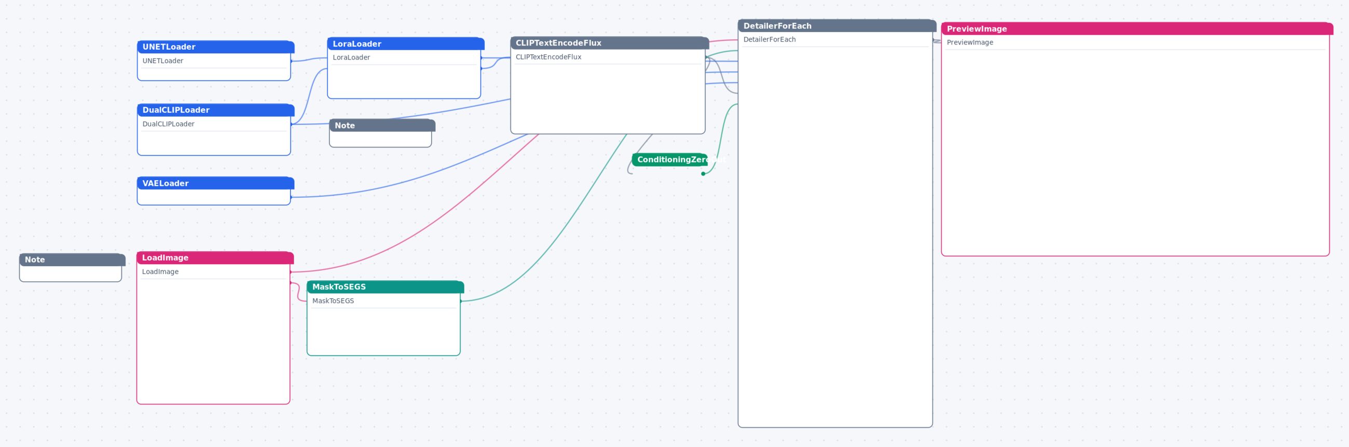Click the Note node header next to DualCLIPLoader
The height and width of the screenshot is (447, 1349).
click(382, 125)
